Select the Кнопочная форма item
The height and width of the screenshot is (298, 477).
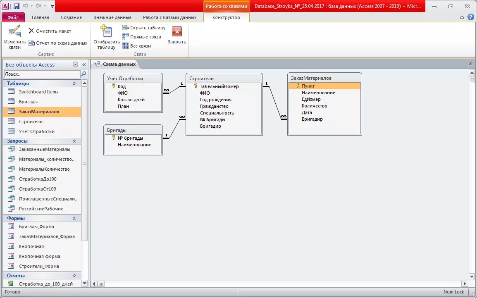pos(42,256)
